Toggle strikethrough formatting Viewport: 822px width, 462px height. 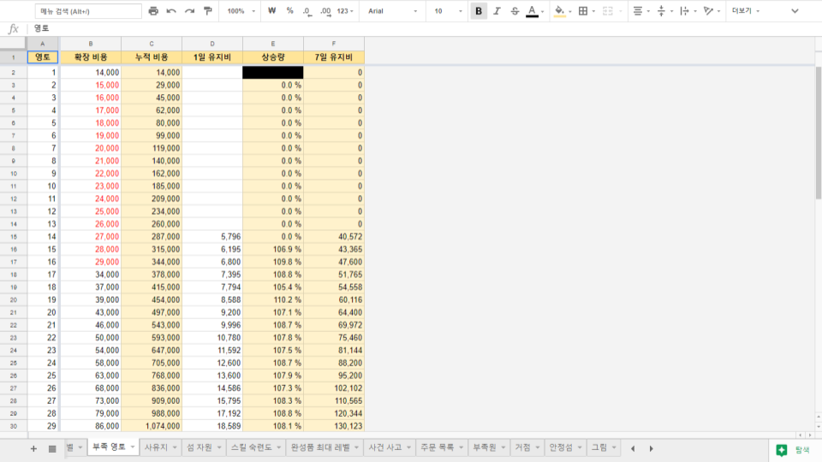(x=515, y=11)
